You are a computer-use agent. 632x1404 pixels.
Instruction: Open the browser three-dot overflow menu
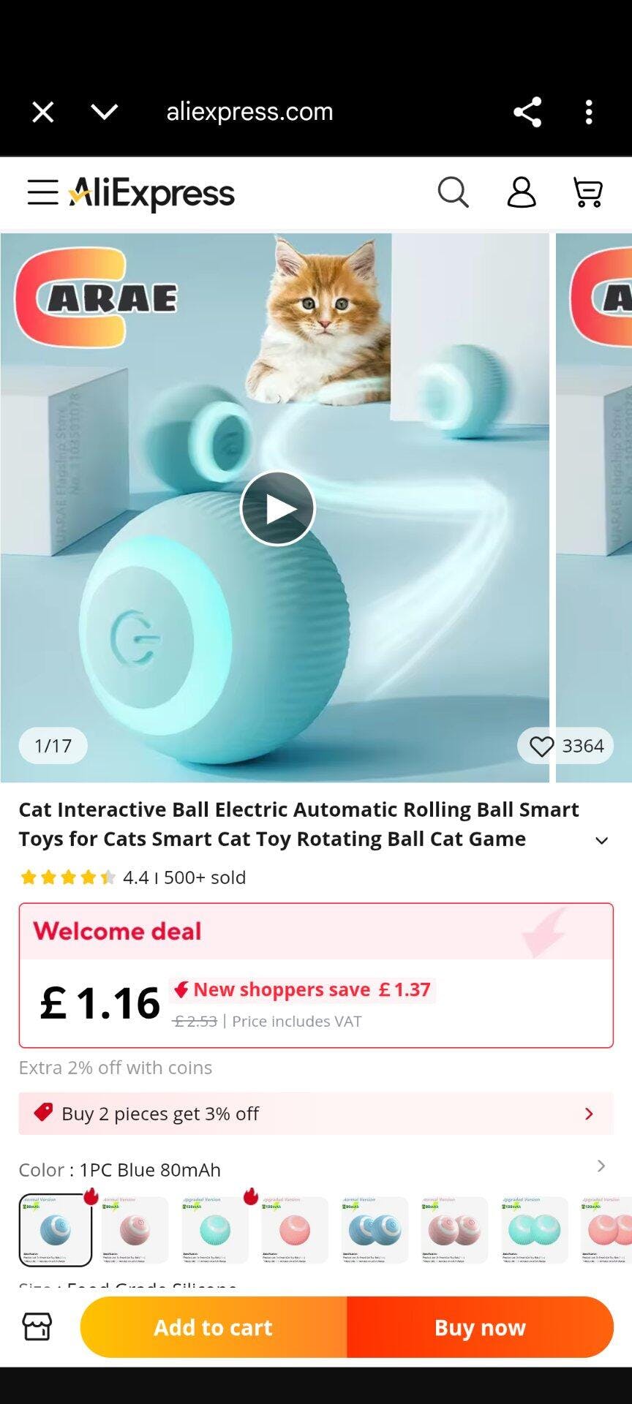[589, 112]
